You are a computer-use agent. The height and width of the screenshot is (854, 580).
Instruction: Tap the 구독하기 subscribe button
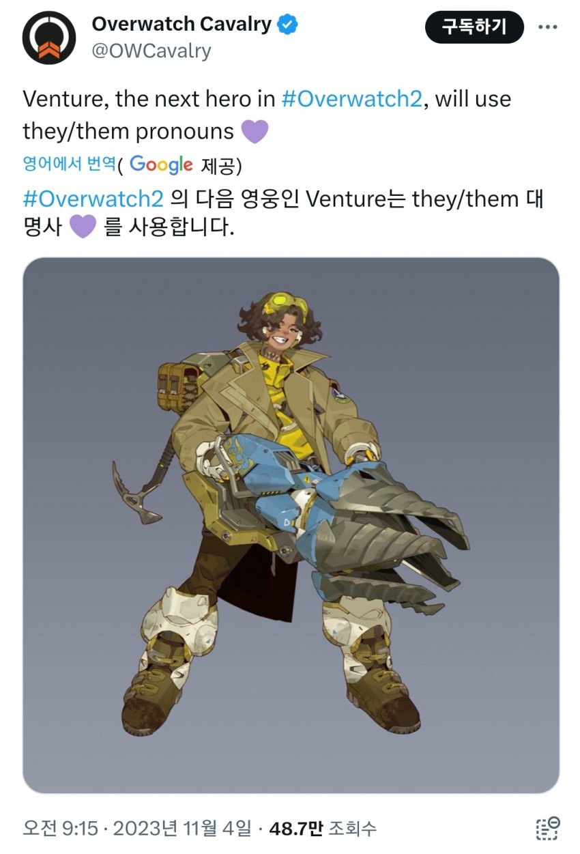[474, 27]
